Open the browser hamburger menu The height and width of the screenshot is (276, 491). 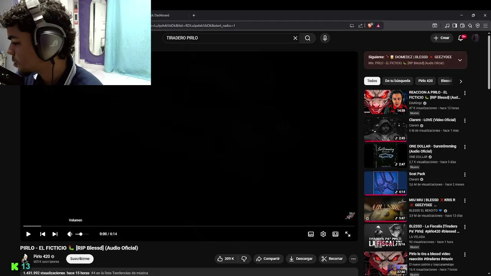[x=485, y=26]
